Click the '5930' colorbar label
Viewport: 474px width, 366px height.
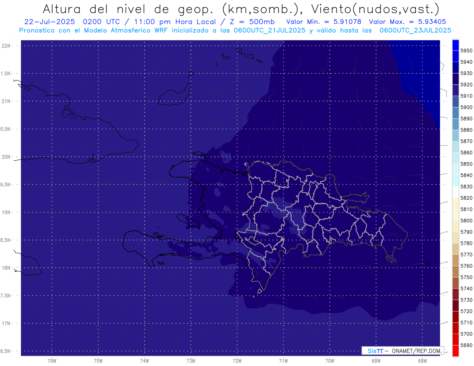(466, 73)
